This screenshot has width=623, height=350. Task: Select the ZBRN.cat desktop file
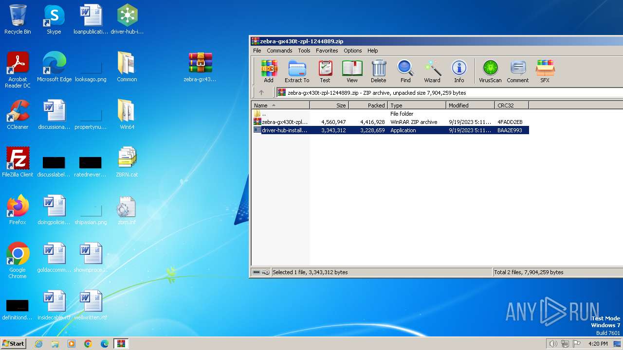tap(127, 162)
